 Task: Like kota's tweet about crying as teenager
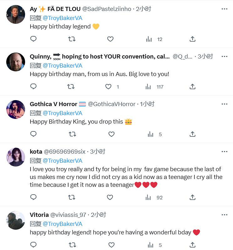coord(110,197)
